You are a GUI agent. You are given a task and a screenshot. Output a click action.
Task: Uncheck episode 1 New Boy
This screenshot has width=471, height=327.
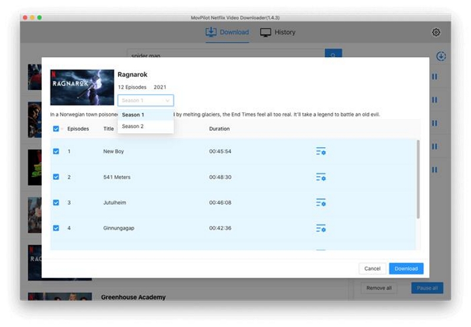(x=56, y=151)
